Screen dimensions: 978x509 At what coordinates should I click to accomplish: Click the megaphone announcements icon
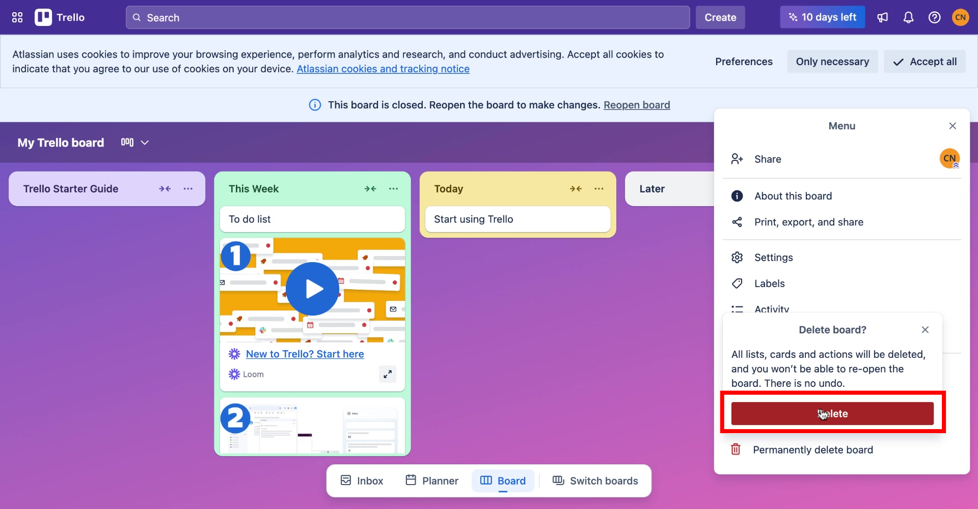883,17
